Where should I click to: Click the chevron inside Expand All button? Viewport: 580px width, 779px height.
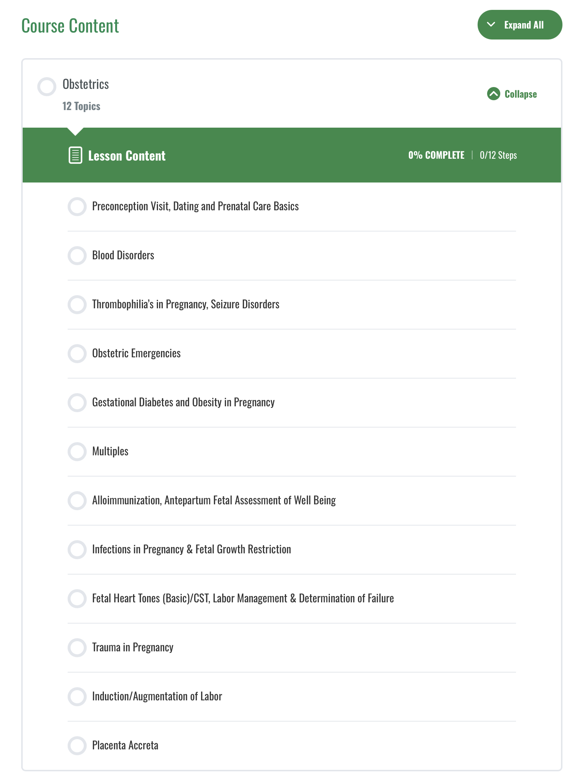491,25
